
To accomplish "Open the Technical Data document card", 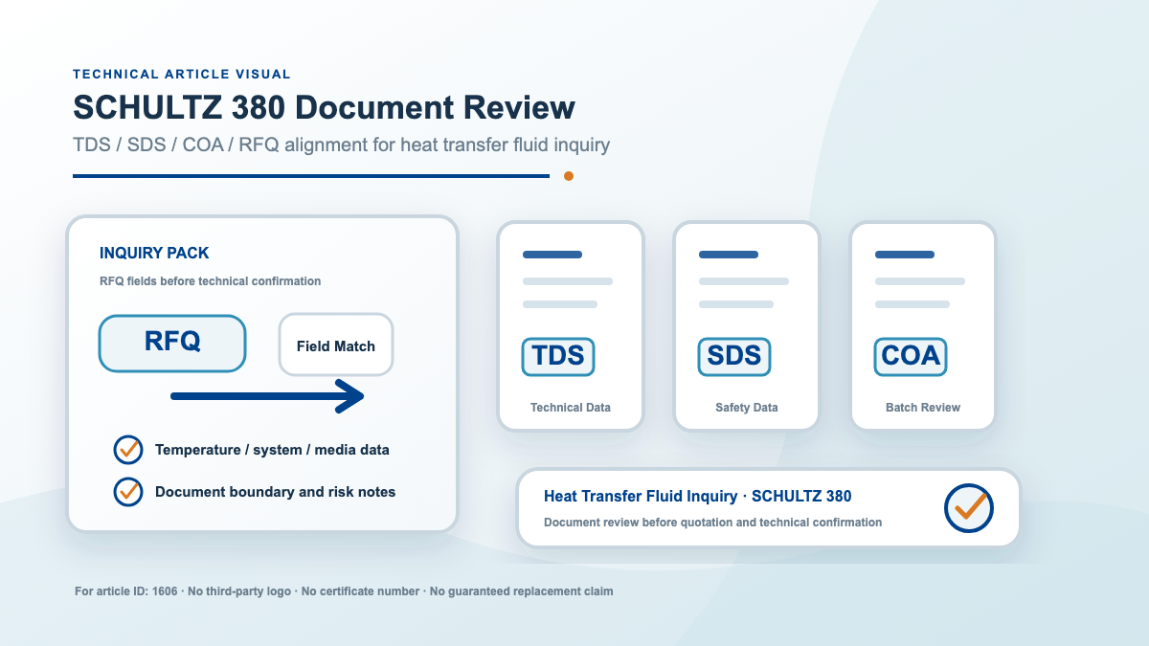I will tap(571, 326).
